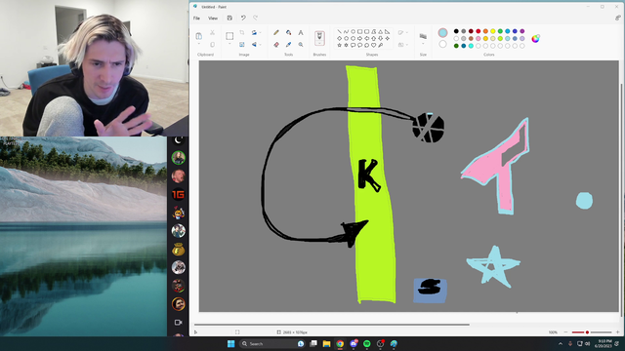Screen dimensions: 625x351
Task: Select the Text tool
Action: (x=301, y=32)
